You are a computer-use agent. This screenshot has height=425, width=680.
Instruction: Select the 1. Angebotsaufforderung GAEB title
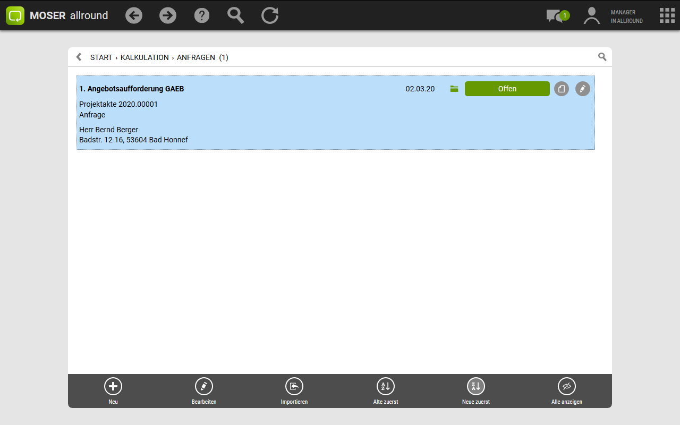(132, 89)
